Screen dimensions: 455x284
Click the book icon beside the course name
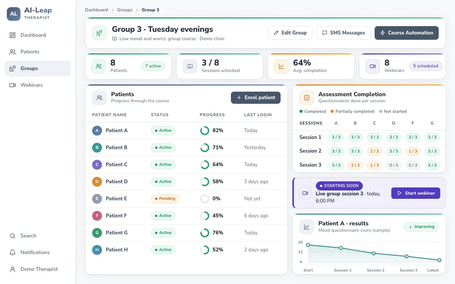[115, 39]
